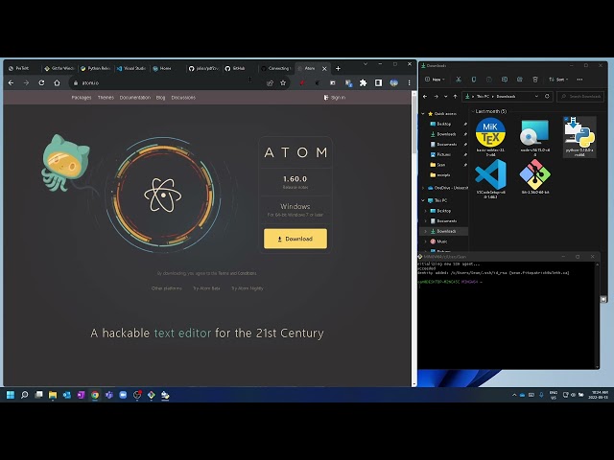Rename selected file in Explorer toolbar
This screenshot has height=460, width=614.
(x=505, y=80)
